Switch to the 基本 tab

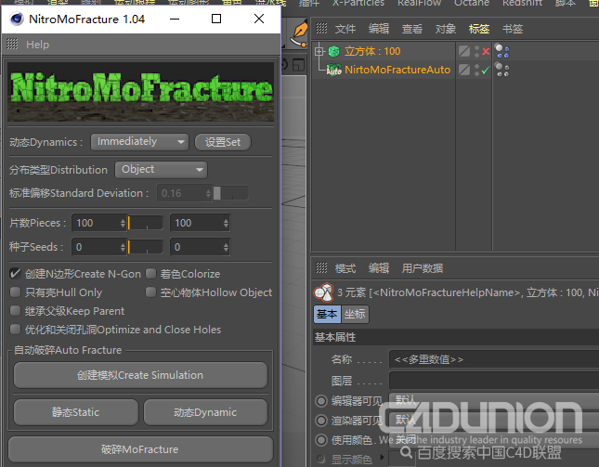tap(327, 314)
